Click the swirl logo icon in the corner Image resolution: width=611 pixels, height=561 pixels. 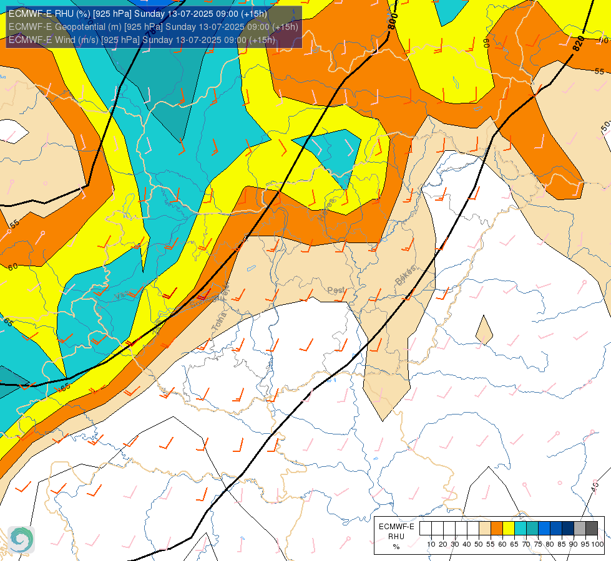pyautogui.click(x=21, y=540)
